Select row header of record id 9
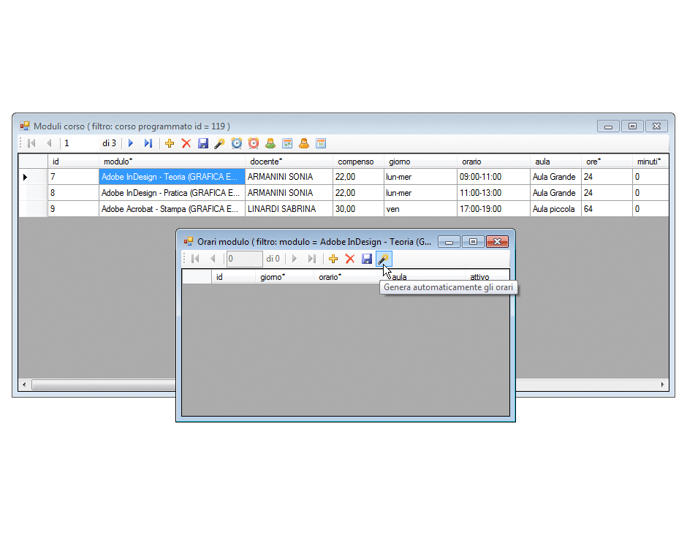The image size is (687, 535). [33, 209]
